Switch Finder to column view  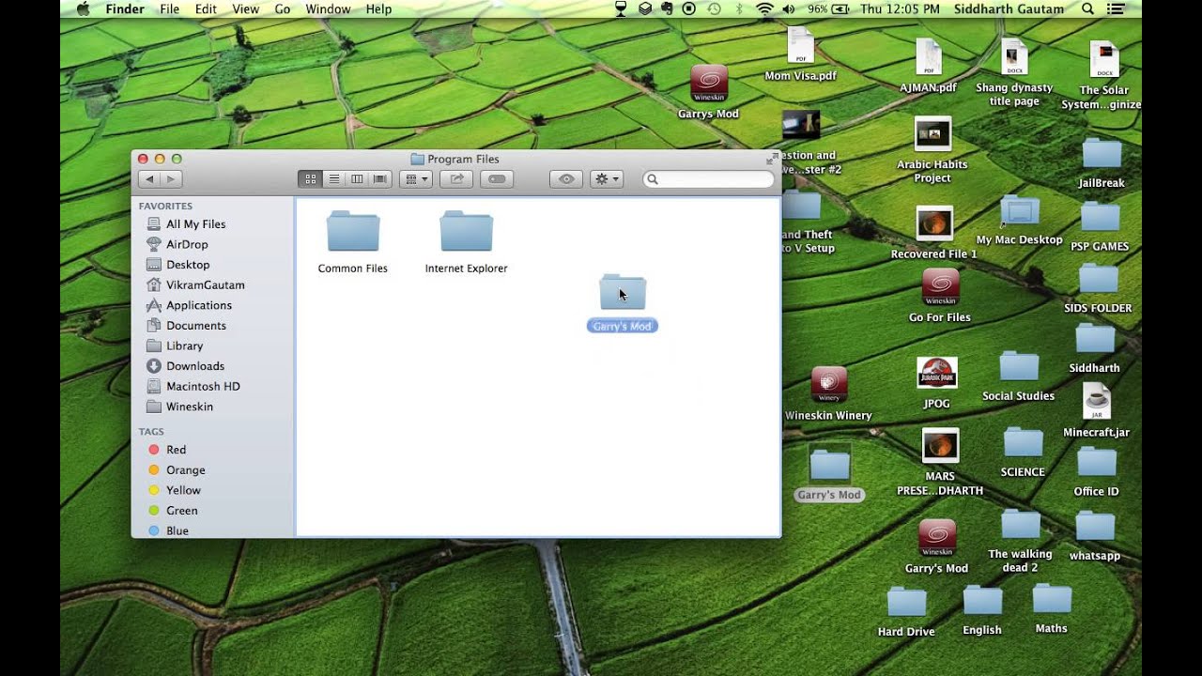(357, 178)
